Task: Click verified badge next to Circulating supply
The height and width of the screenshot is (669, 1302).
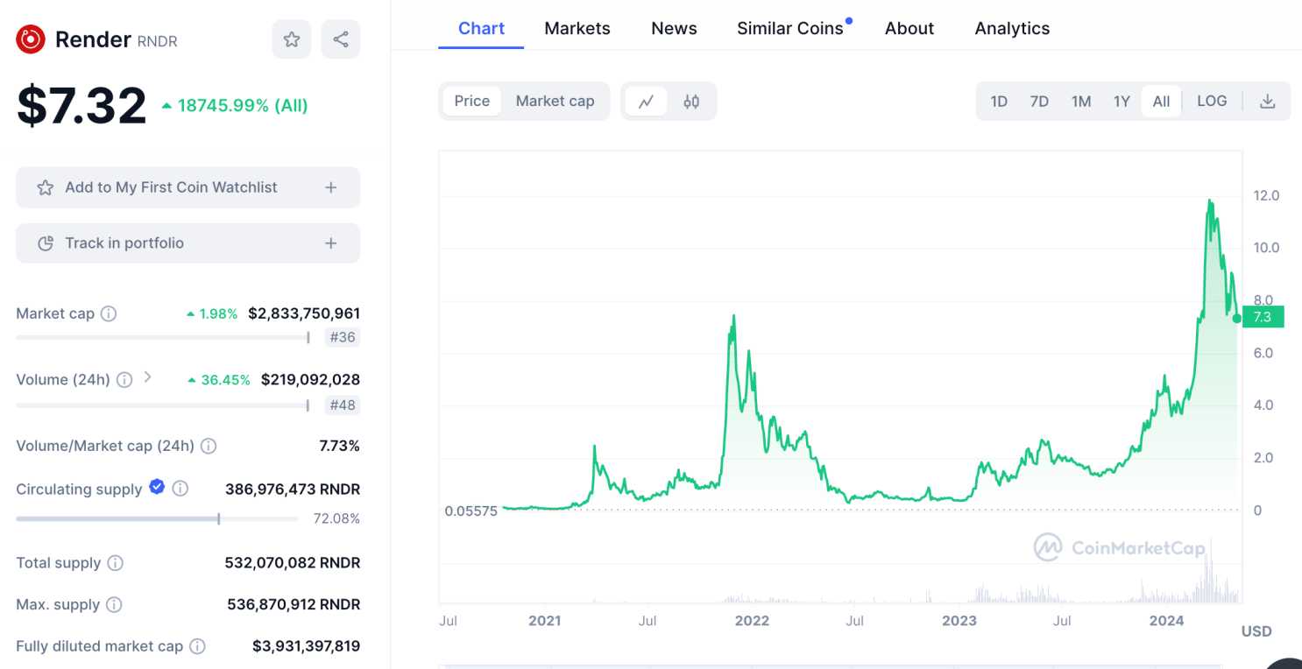Action: tap(157, 487)
